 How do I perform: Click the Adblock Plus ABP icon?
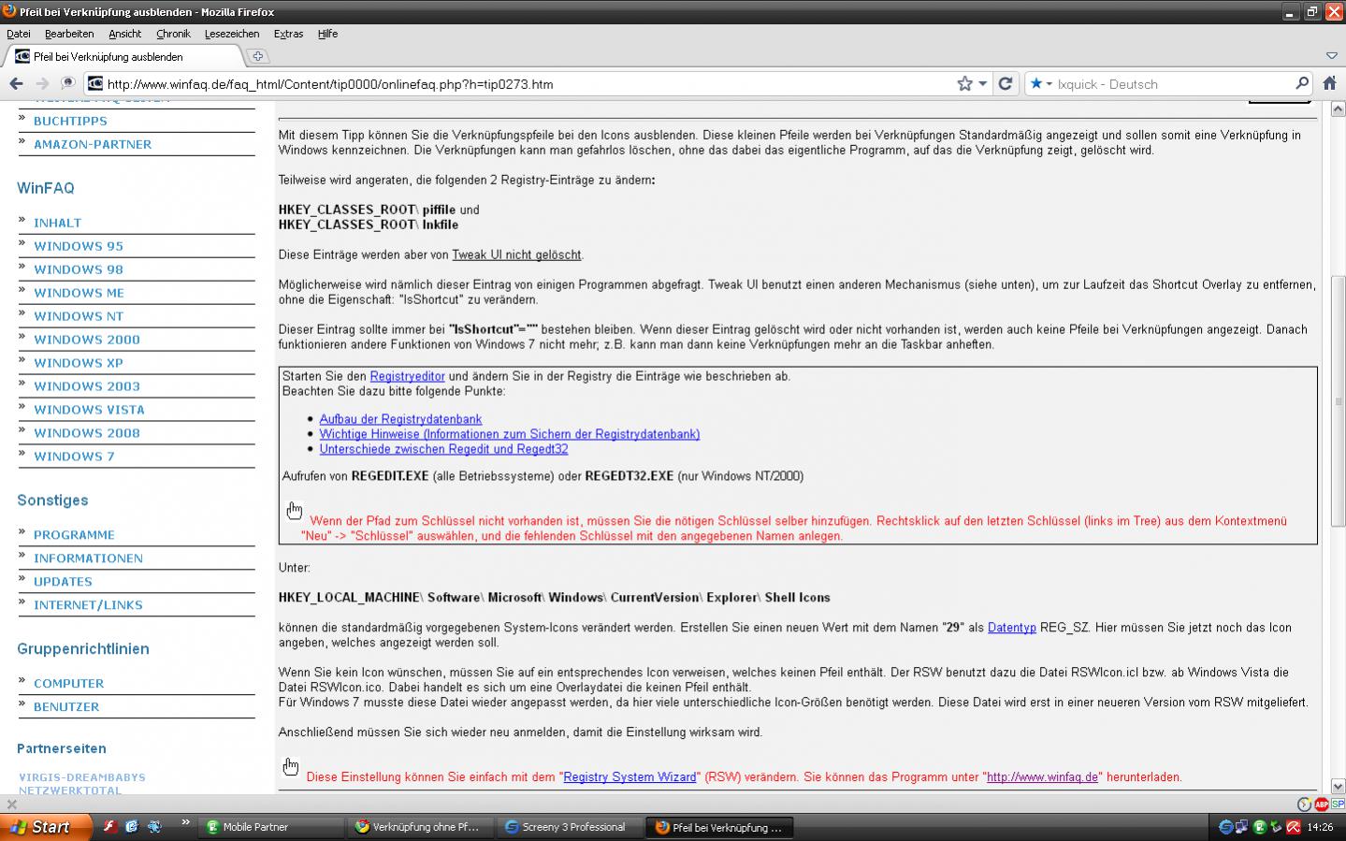coord(1321,804)
